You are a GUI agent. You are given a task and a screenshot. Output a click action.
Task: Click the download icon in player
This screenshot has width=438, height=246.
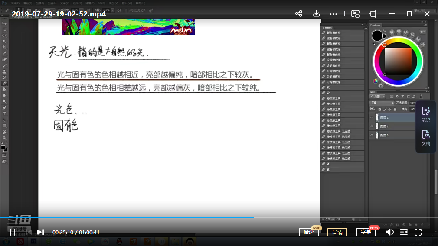coord(316,14)
